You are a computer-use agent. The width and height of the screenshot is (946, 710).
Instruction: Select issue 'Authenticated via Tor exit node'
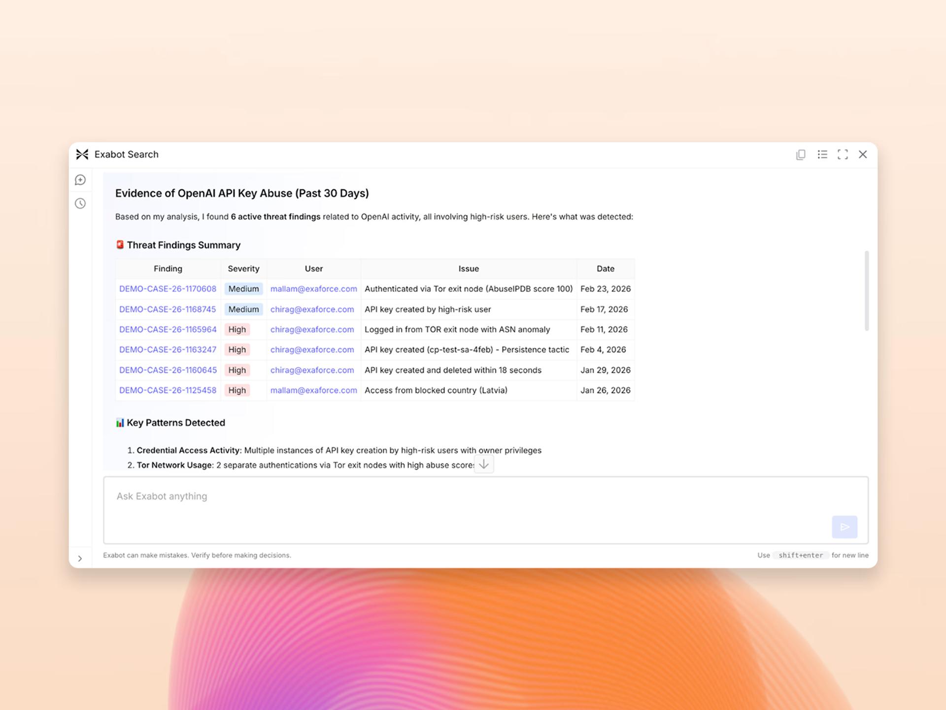(x=469, y=289)
